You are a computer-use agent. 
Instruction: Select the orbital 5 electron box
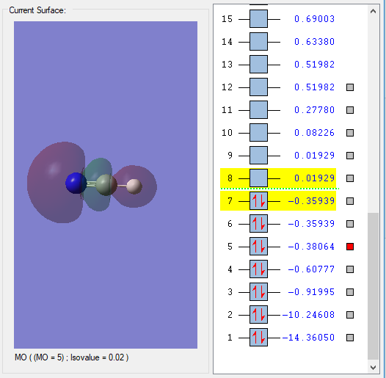click(x=258, y=247)
